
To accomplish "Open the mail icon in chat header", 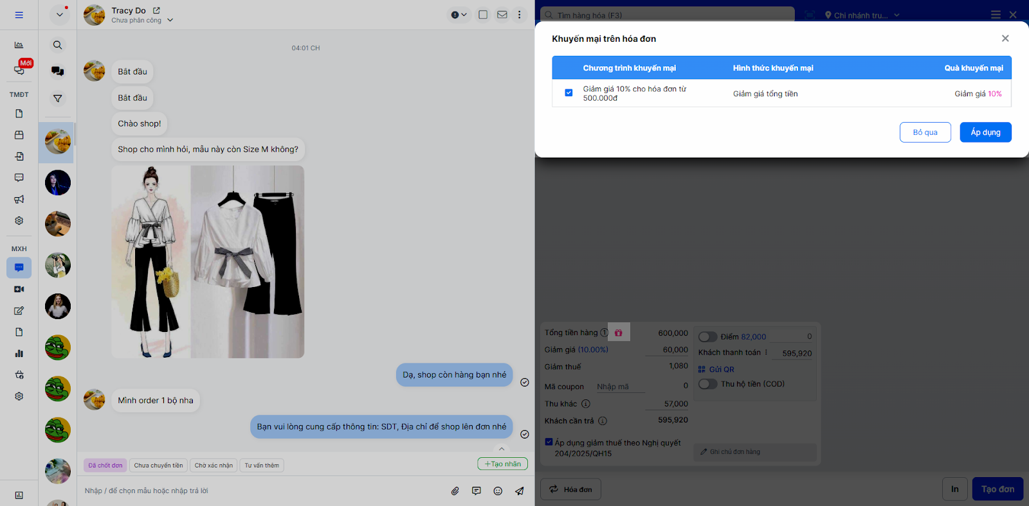I will (502, 15).
